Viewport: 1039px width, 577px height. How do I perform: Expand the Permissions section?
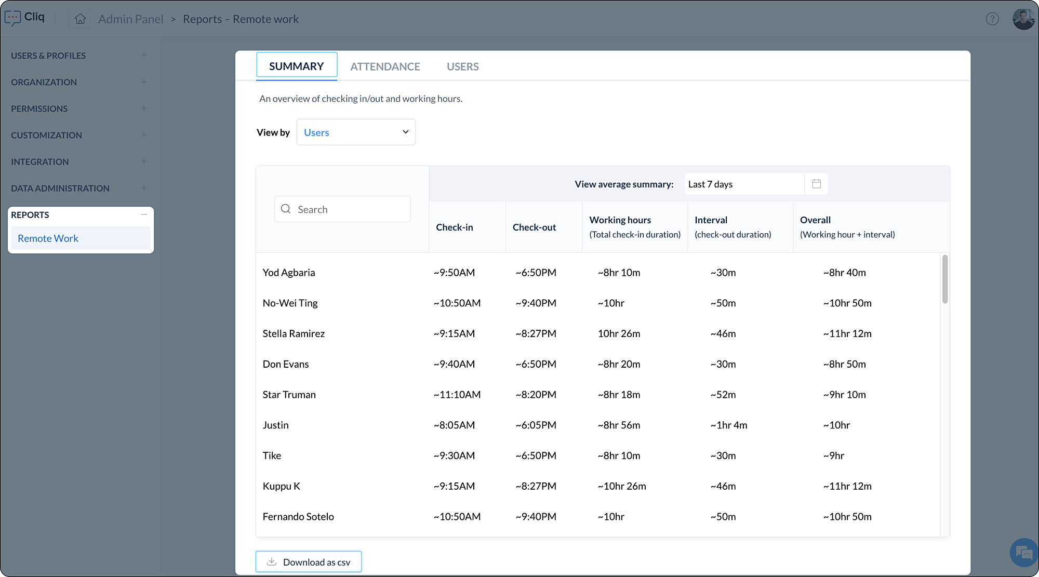[x=144, y=108]
